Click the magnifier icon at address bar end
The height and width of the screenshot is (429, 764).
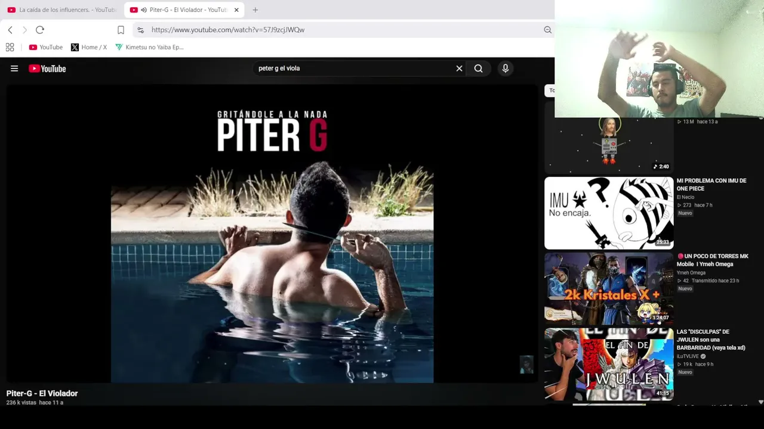pyautogui.click(x=547, y=30)
